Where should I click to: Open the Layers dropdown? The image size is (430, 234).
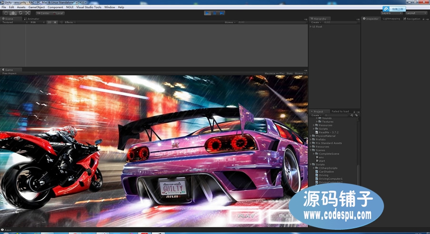pyautogui.click(x=391, y=13)
